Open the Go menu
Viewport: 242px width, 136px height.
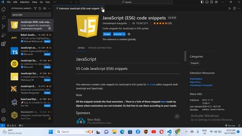pyautogui.click(x=41, y=2)
